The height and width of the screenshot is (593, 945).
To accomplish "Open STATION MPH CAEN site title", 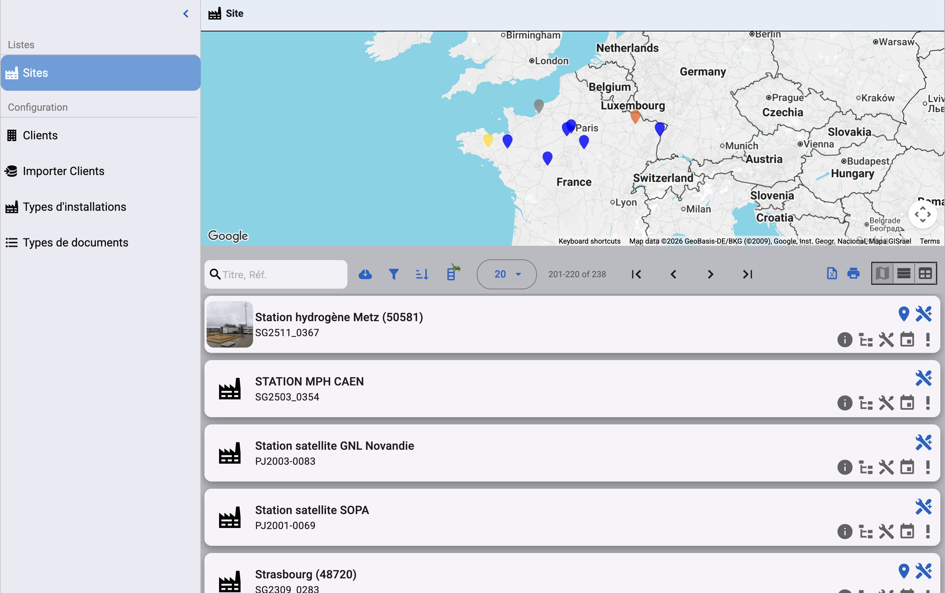I will tap(310, 381).
